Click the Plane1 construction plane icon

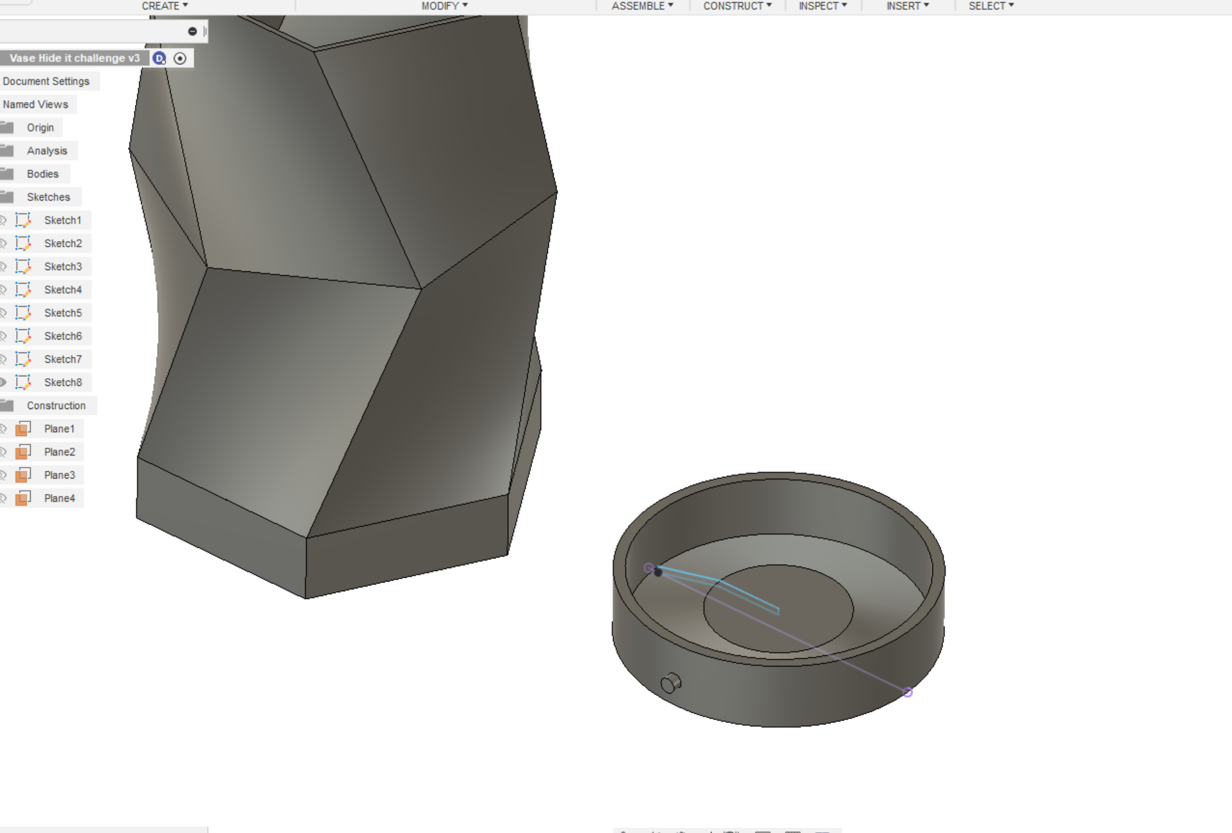point(24,428)
